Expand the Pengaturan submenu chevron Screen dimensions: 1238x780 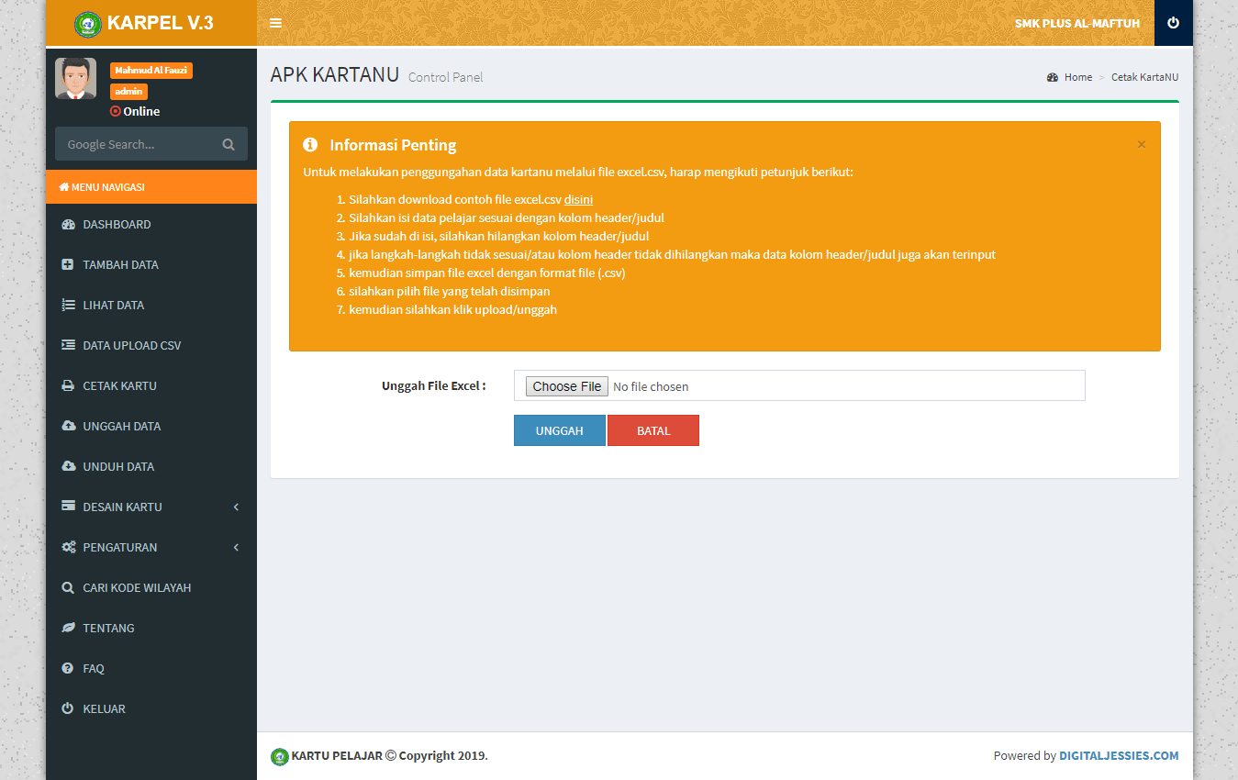pos(236,548)
